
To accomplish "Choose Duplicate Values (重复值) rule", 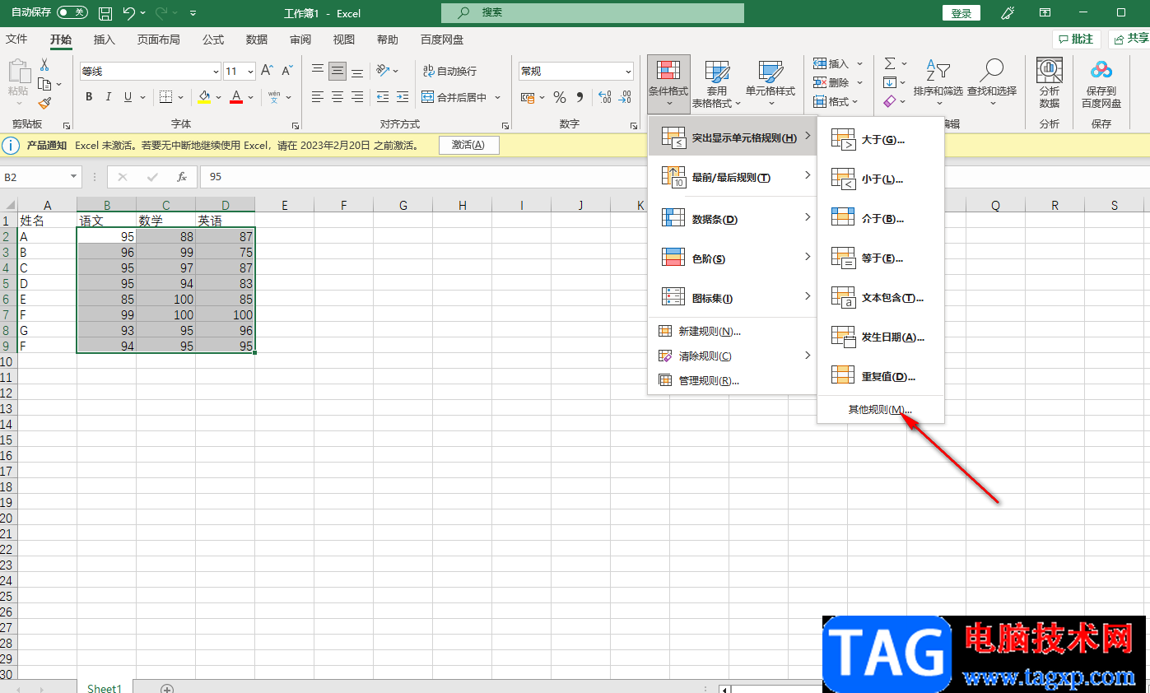I will (x=881, y=377).
